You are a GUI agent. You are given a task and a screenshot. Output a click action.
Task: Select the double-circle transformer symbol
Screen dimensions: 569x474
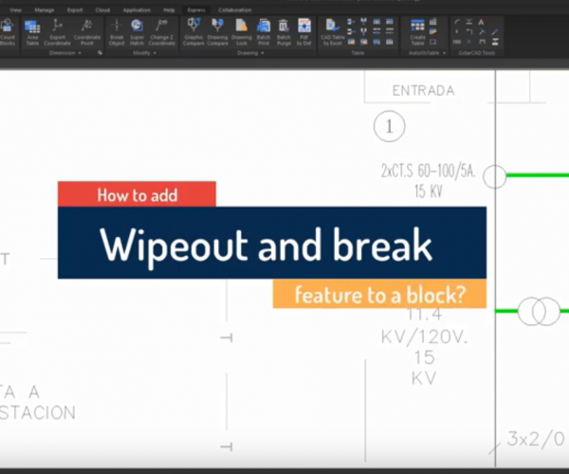pyautogui.click(x=539, y=311)
